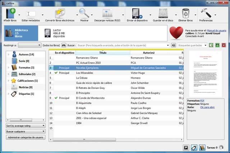The image size is (230, 153).
Task: Click the Clic para abrir path link
Action: point(207,107)
